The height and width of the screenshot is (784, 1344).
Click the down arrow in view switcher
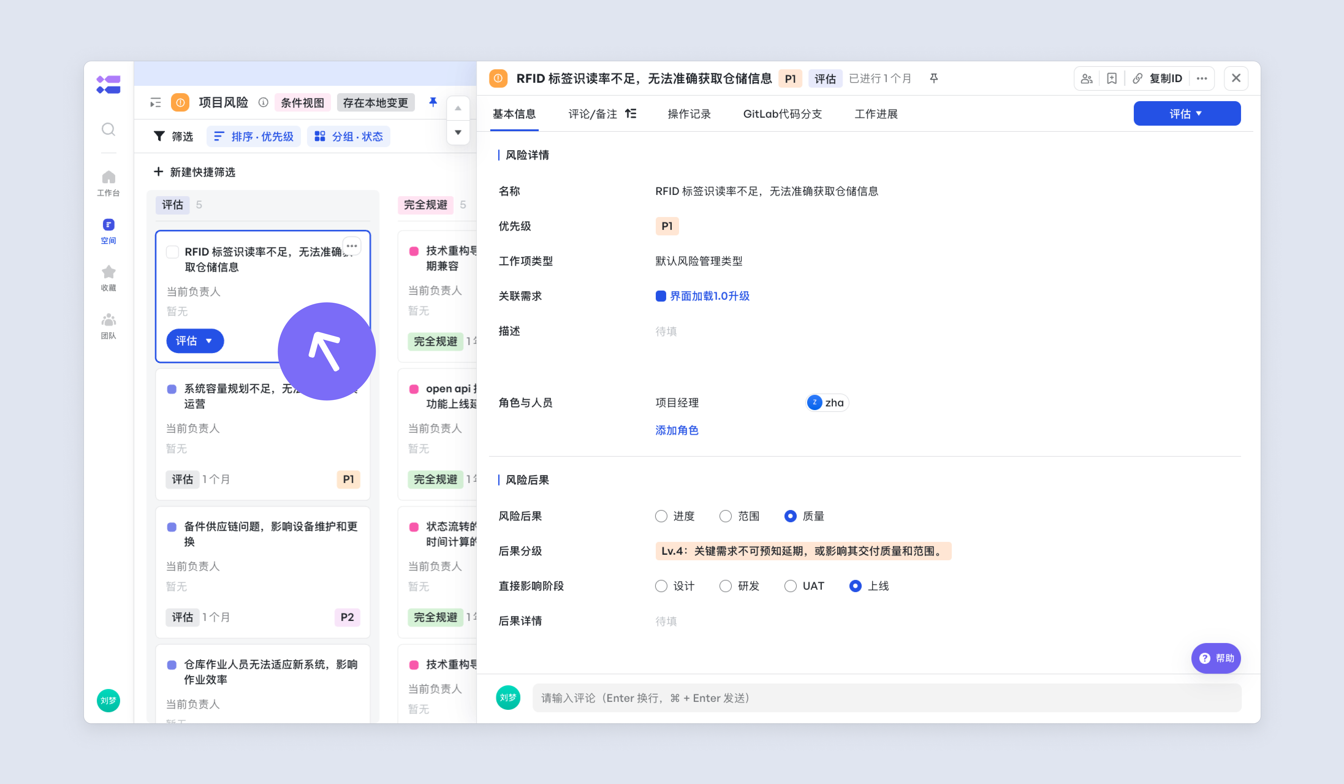pyautogui.click(x=457, y=132)
